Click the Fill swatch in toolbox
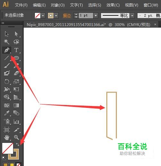 pos(7,148)
